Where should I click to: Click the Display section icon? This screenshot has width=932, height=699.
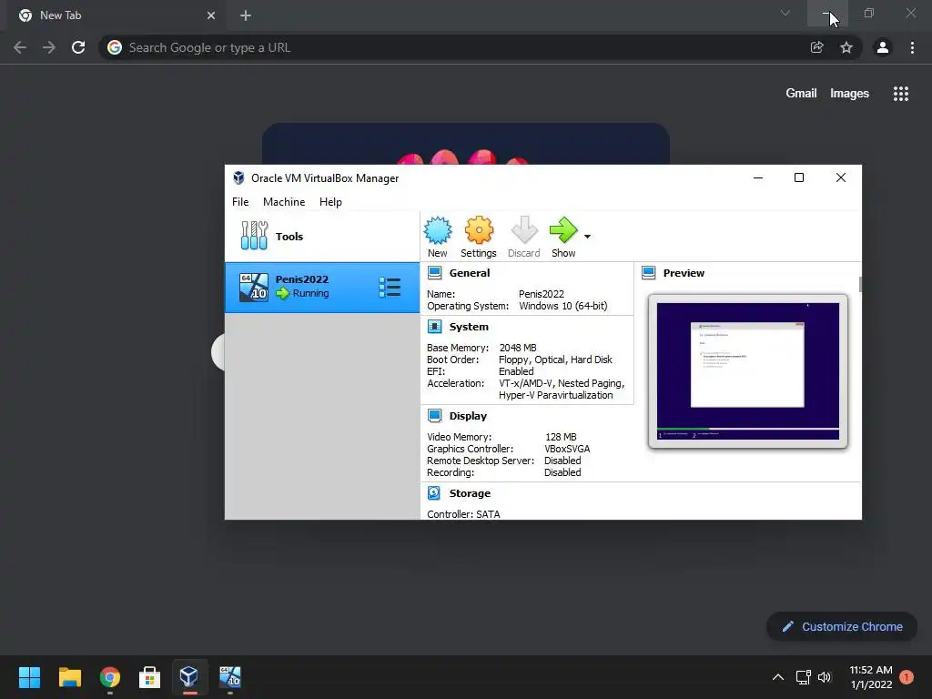[x=434, y=415]
